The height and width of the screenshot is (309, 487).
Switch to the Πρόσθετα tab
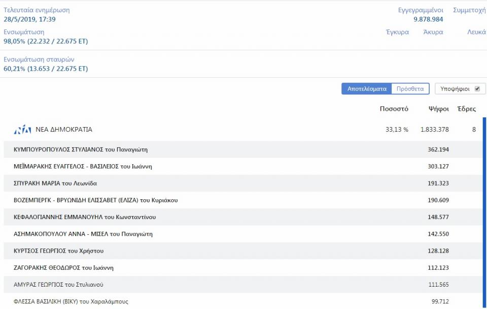coord(410,88)
